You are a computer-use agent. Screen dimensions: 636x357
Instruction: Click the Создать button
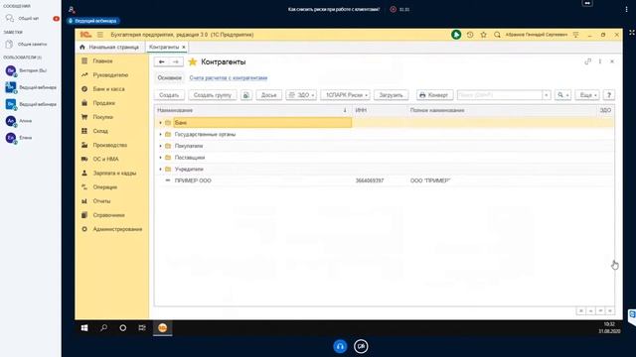(169, 95)
